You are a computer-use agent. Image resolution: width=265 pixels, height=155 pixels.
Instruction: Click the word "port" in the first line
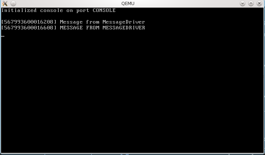pos(83,11)
